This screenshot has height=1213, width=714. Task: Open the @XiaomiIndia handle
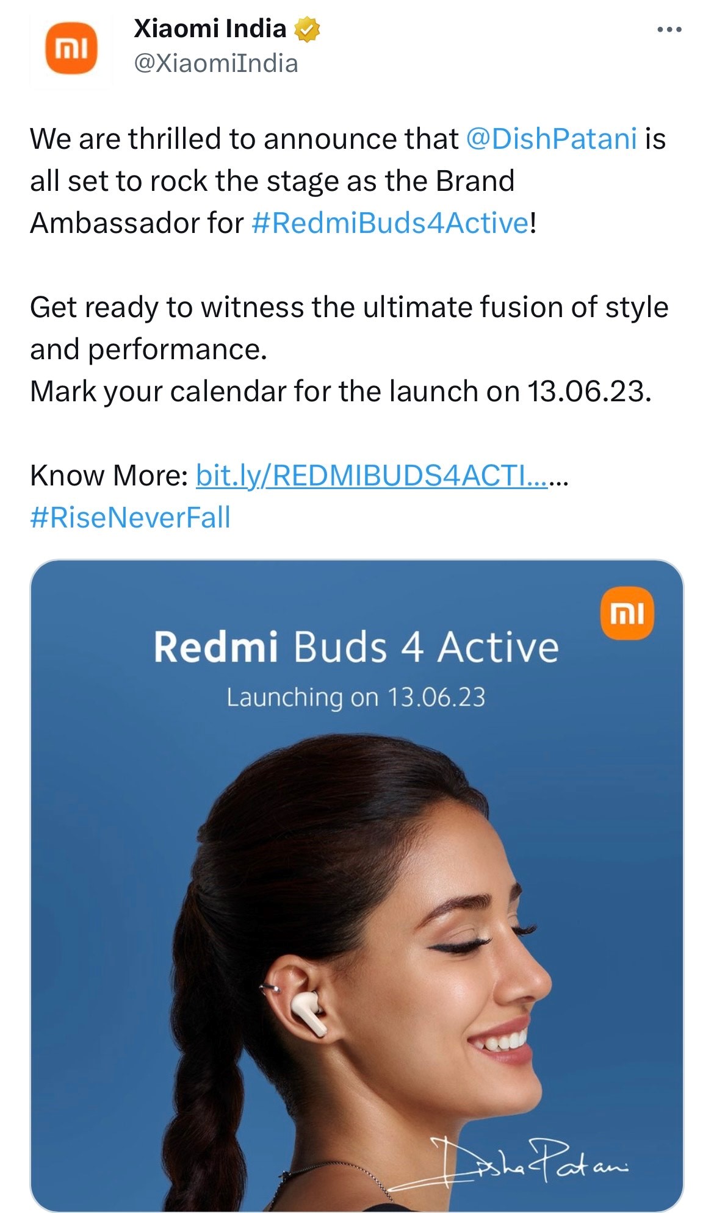pyautogui.click(x=215, y=63)
